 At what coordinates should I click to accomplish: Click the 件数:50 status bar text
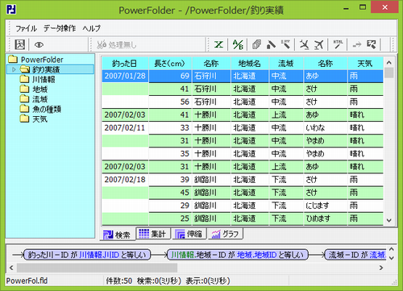point(119,281)
